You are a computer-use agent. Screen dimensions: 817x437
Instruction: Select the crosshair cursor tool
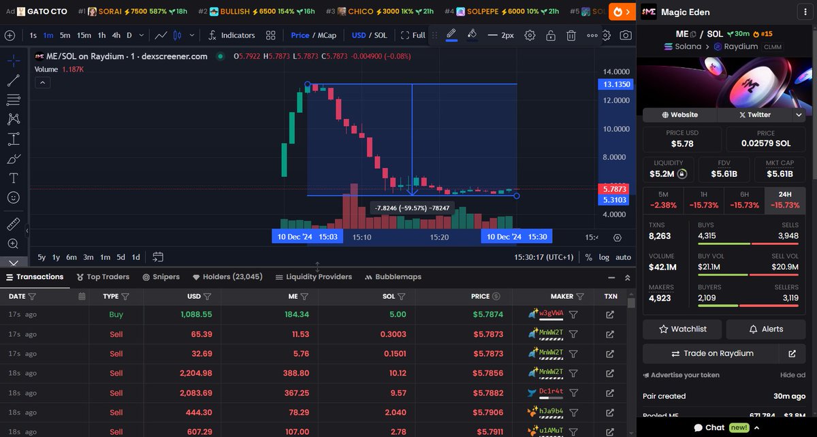click(13, 61)
